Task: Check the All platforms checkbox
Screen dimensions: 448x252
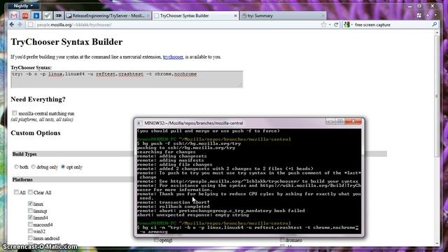Action: point(16,192)
